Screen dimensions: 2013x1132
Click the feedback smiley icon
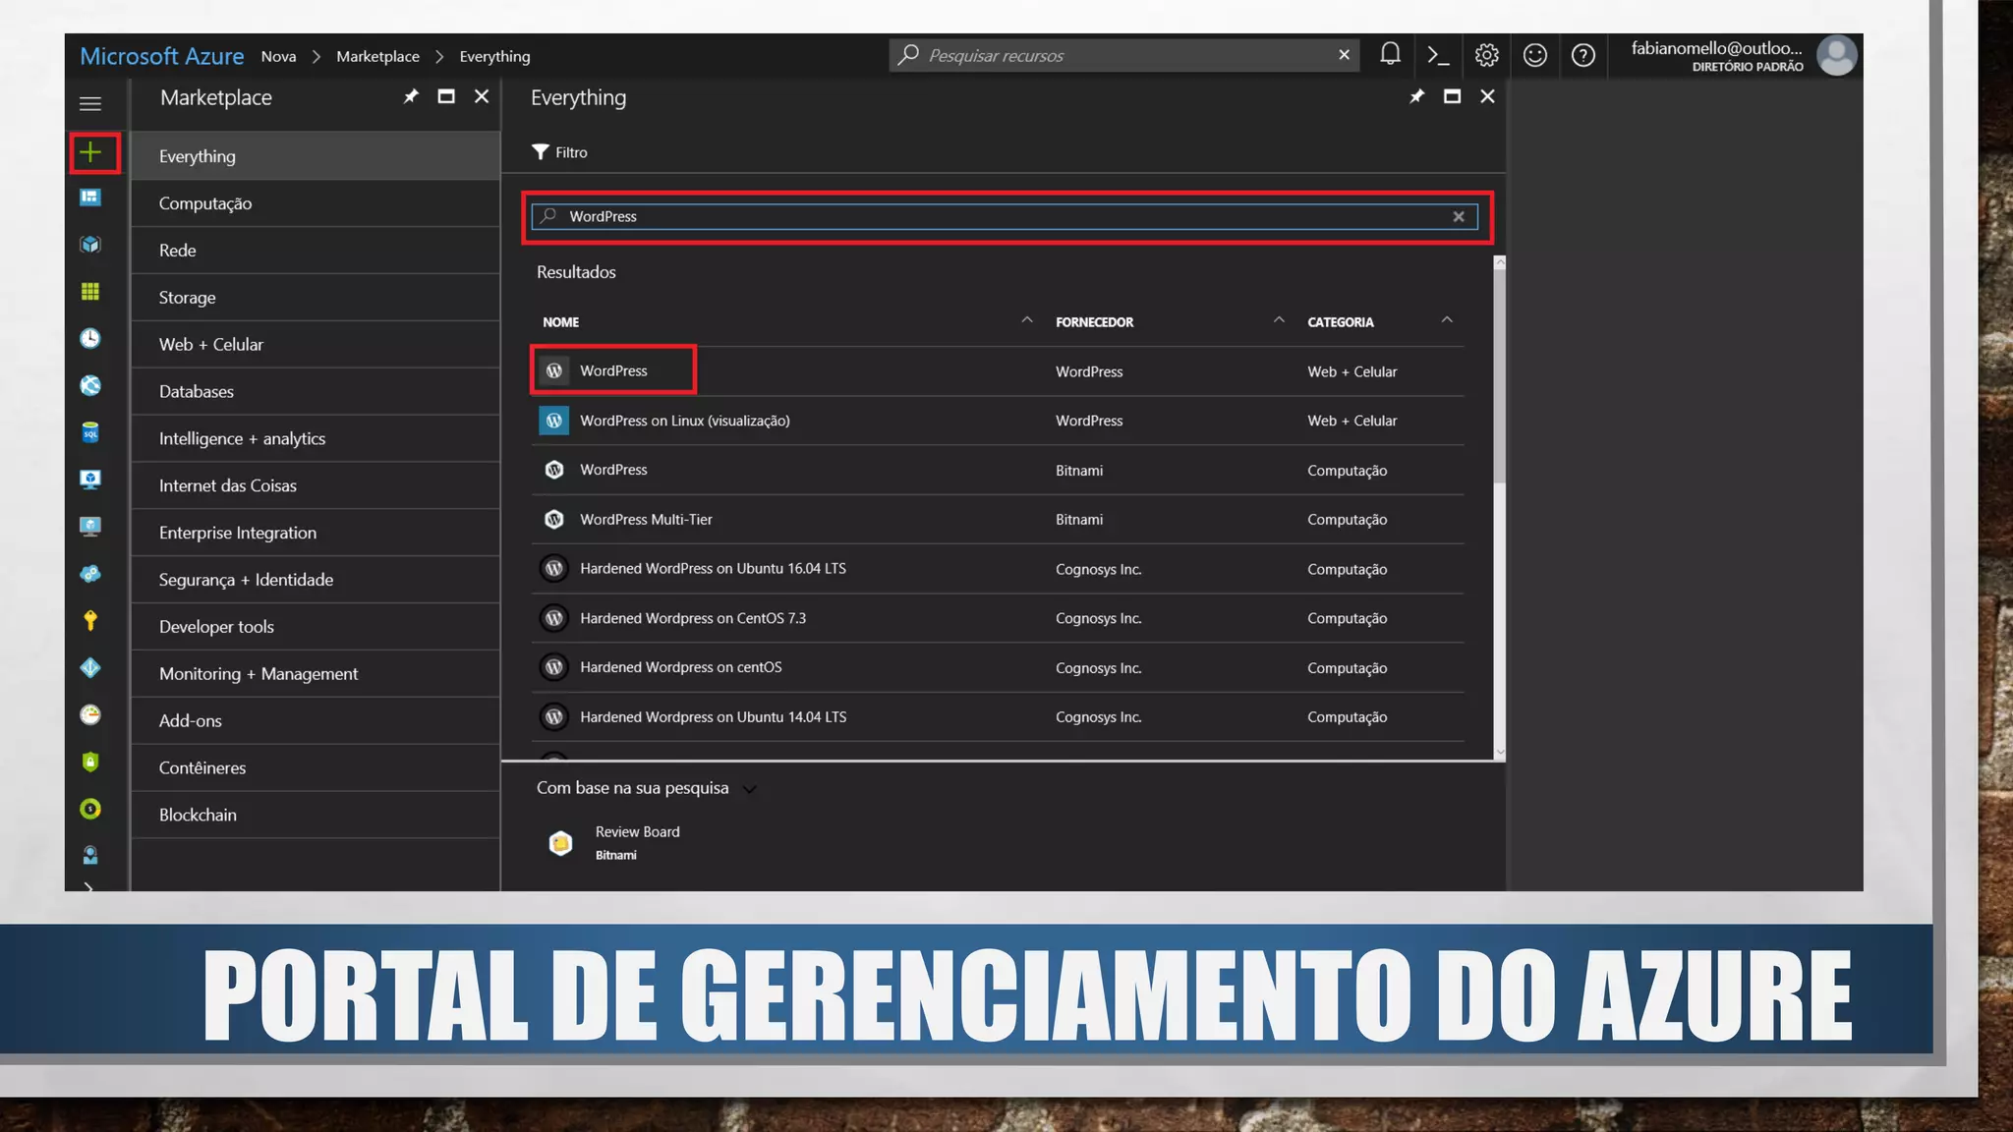[x=1534, y=55]
